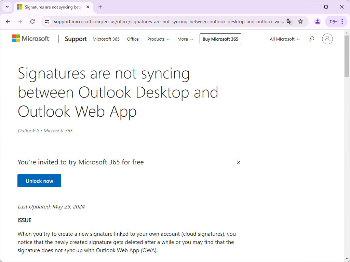This screenshot has height=262, width=350.
Task: Click the account sign-in avatar icon
Action: 327,39
